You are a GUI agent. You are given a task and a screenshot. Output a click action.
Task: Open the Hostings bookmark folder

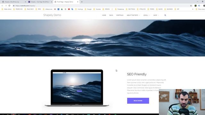tap(79, 9)
